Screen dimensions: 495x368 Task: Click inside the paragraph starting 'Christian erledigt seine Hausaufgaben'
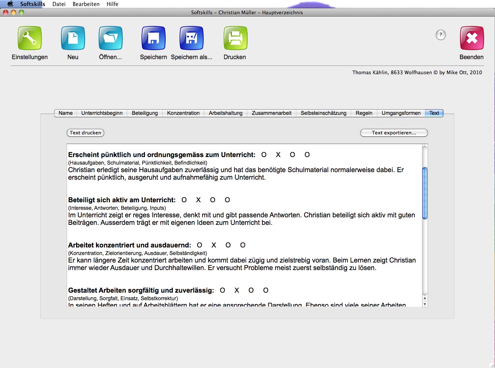click(236, 174)
